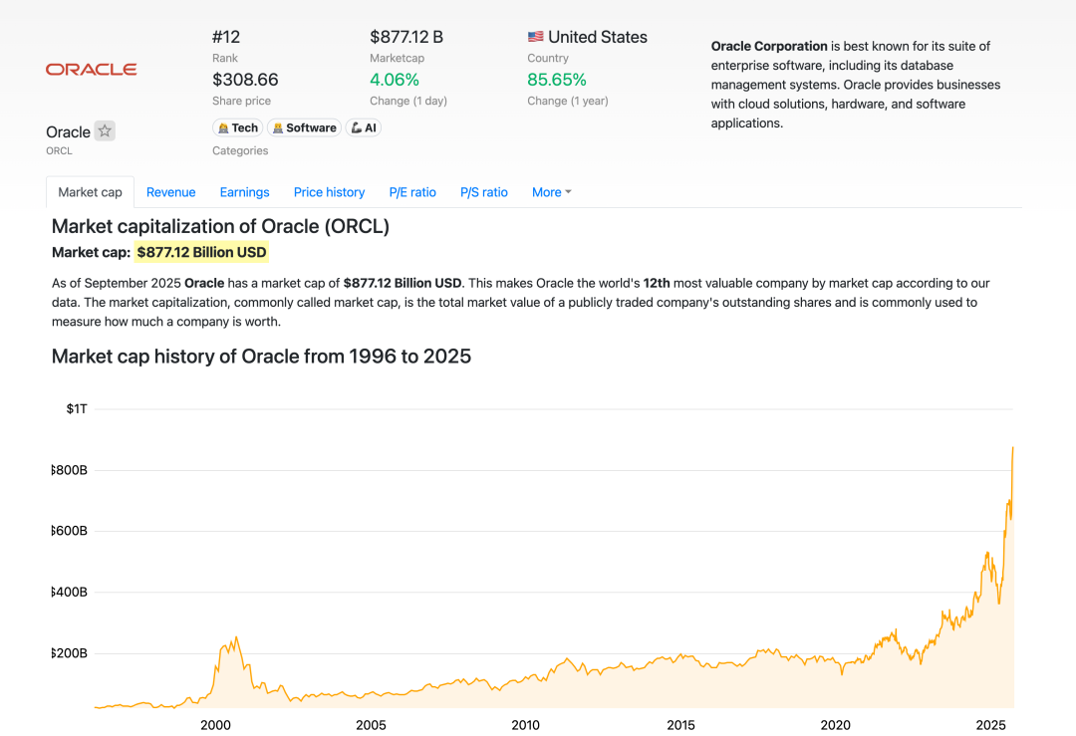Switch to the Revenue tab
1076x736 pixels.
[171, 192]
